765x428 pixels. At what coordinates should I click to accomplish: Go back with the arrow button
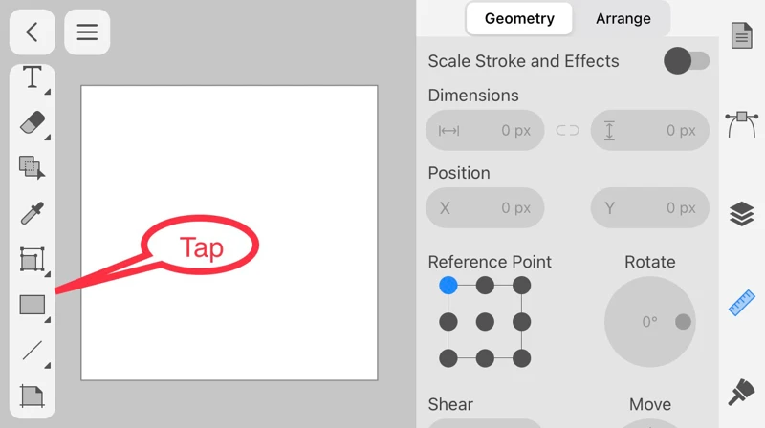coord(32,32)
